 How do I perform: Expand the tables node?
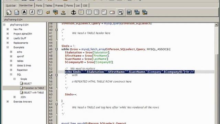11,61
